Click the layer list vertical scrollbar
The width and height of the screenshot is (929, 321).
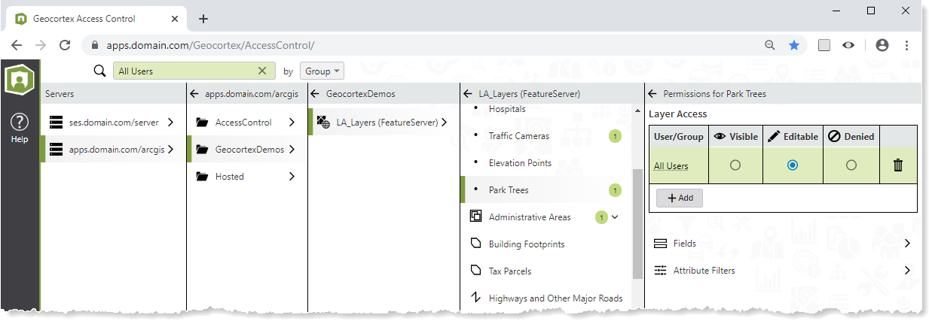(x=637, y=223)
